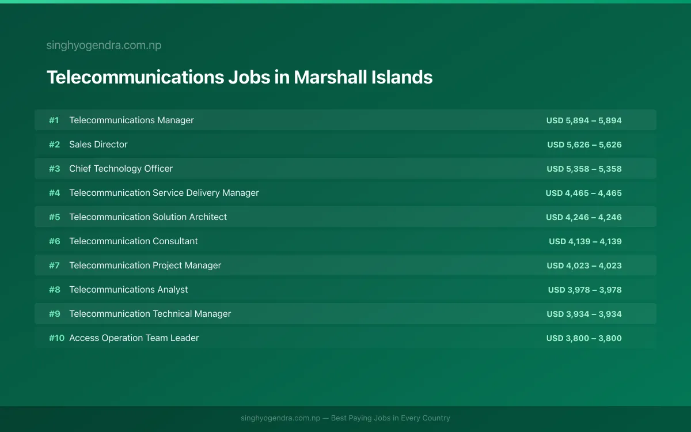Click the USD 3,800 – 3,800 salary
691x432 pixels.
point(584,338)
